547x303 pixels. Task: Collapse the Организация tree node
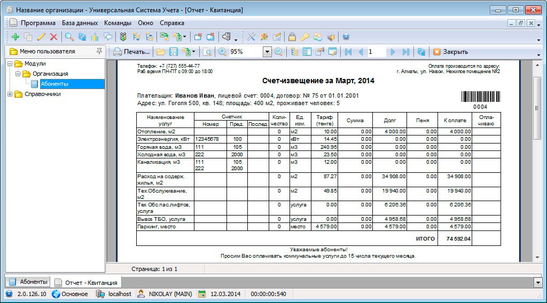[x=18, y=74]
